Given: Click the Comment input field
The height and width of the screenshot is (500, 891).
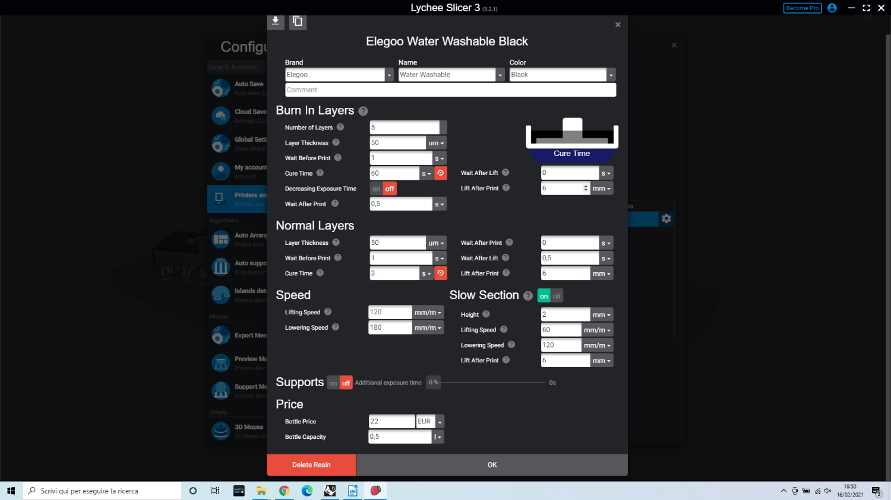Looking at the screenshot, I should tap(451, 90).
